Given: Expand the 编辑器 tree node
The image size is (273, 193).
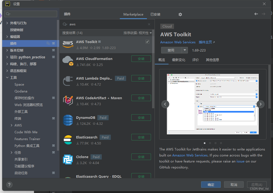Looking at the screenshot, I should click(7, 37).
